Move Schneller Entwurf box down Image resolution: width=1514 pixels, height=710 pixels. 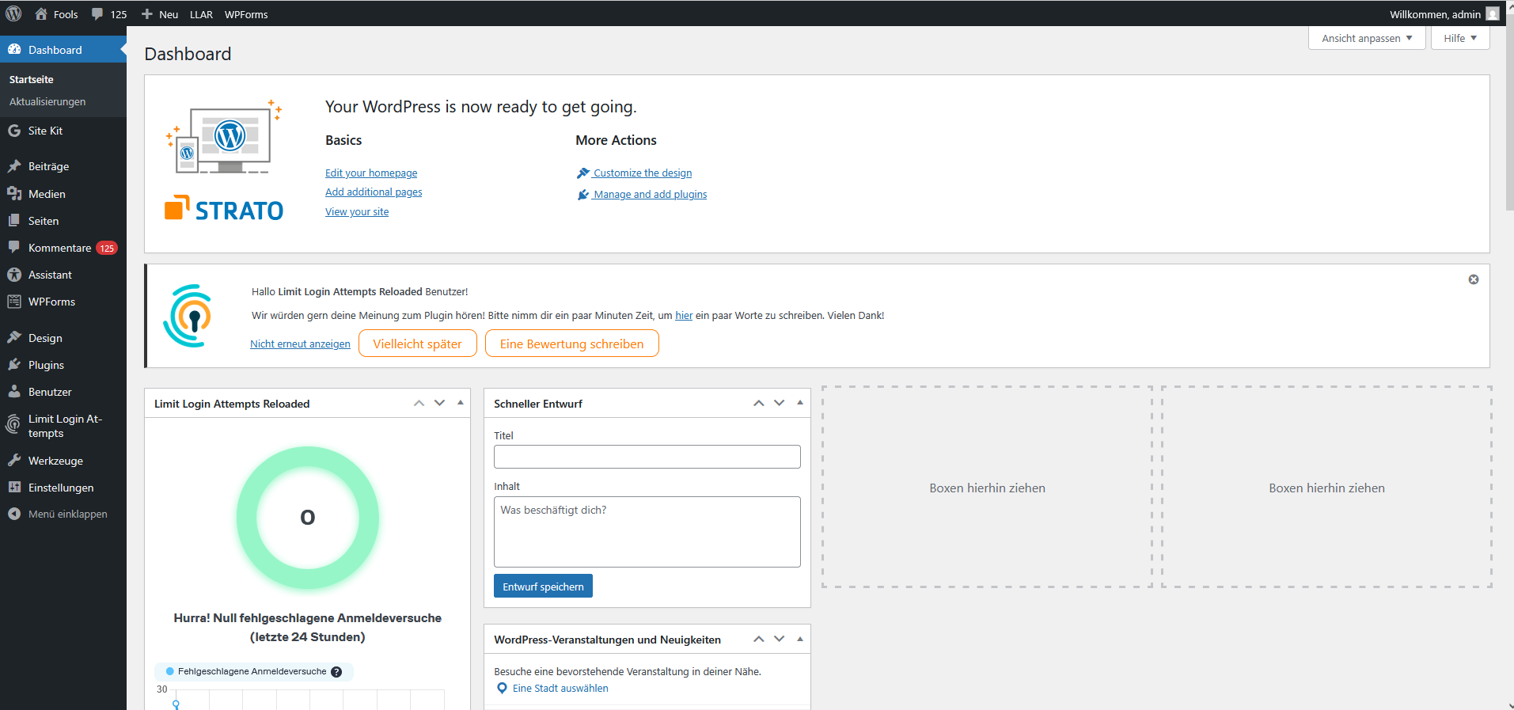pyautogui.click(x=780, y=403)
